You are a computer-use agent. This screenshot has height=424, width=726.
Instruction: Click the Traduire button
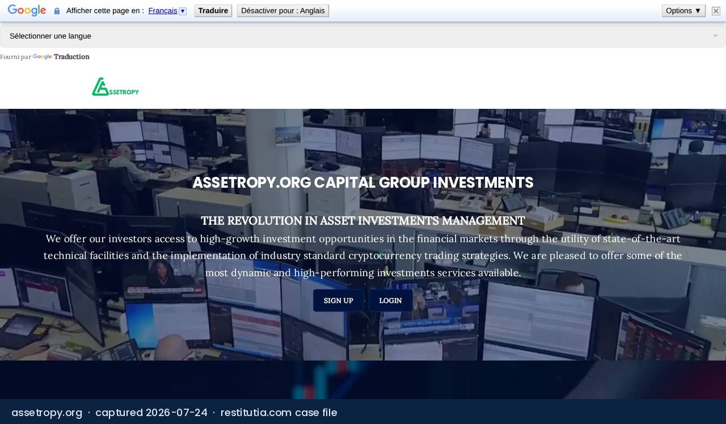pyautogui.click(x=213, y=11)
